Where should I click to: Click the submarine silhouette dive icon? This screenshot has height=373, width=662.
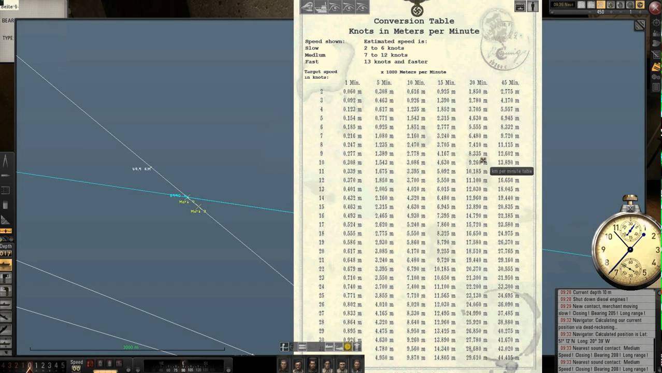click(x=6, y=304)
